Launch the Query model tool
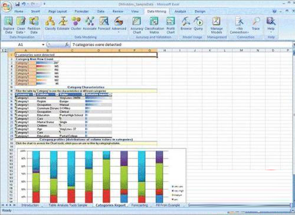The width and height of the screenshot is (295, 215). 198,24
